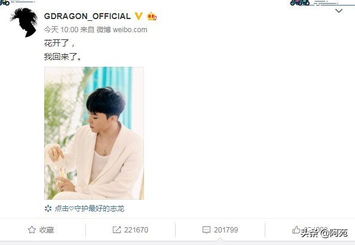Click the 微博 weibo.com source link
This screenshot has width=355, height=245.
[122, 30]
